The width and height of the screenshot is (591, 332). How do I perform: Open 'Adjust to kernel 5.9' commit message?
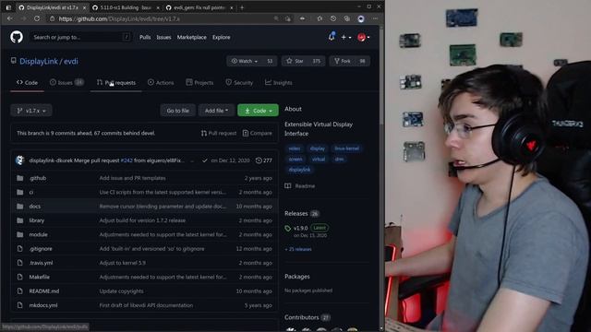[x=122, y=263]
